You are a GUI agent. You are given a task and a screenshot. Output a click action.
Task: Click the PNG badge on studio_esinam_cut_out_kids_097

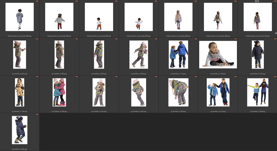[x=156, y=1]
